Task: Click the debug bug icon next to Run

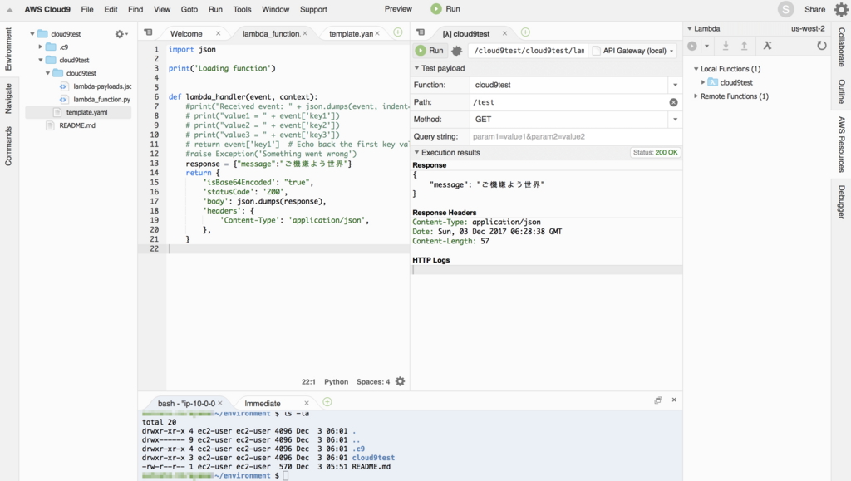Action: [x=457, y=51]
